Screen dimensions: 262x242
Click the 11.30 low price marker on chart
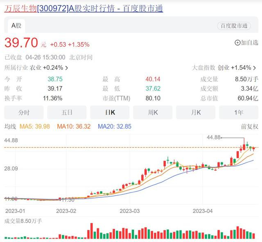pos(68,200)
